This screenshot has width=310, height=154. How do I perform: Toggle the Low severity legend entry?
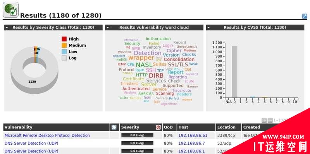[x=69, y=52]
